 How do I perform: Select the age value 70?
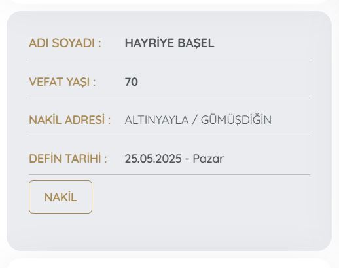(x=132, y=82)
